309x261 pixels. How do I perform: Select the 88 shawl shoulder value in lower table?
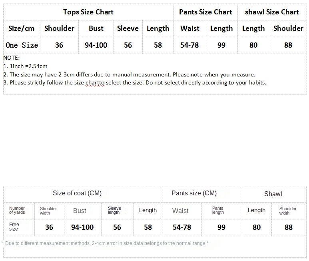coord(289,227)
